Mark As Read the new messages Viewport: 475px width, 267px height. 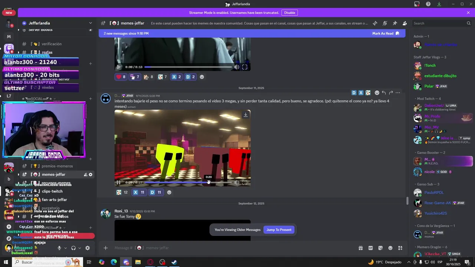pyautogui.click(x=386, y=33)
